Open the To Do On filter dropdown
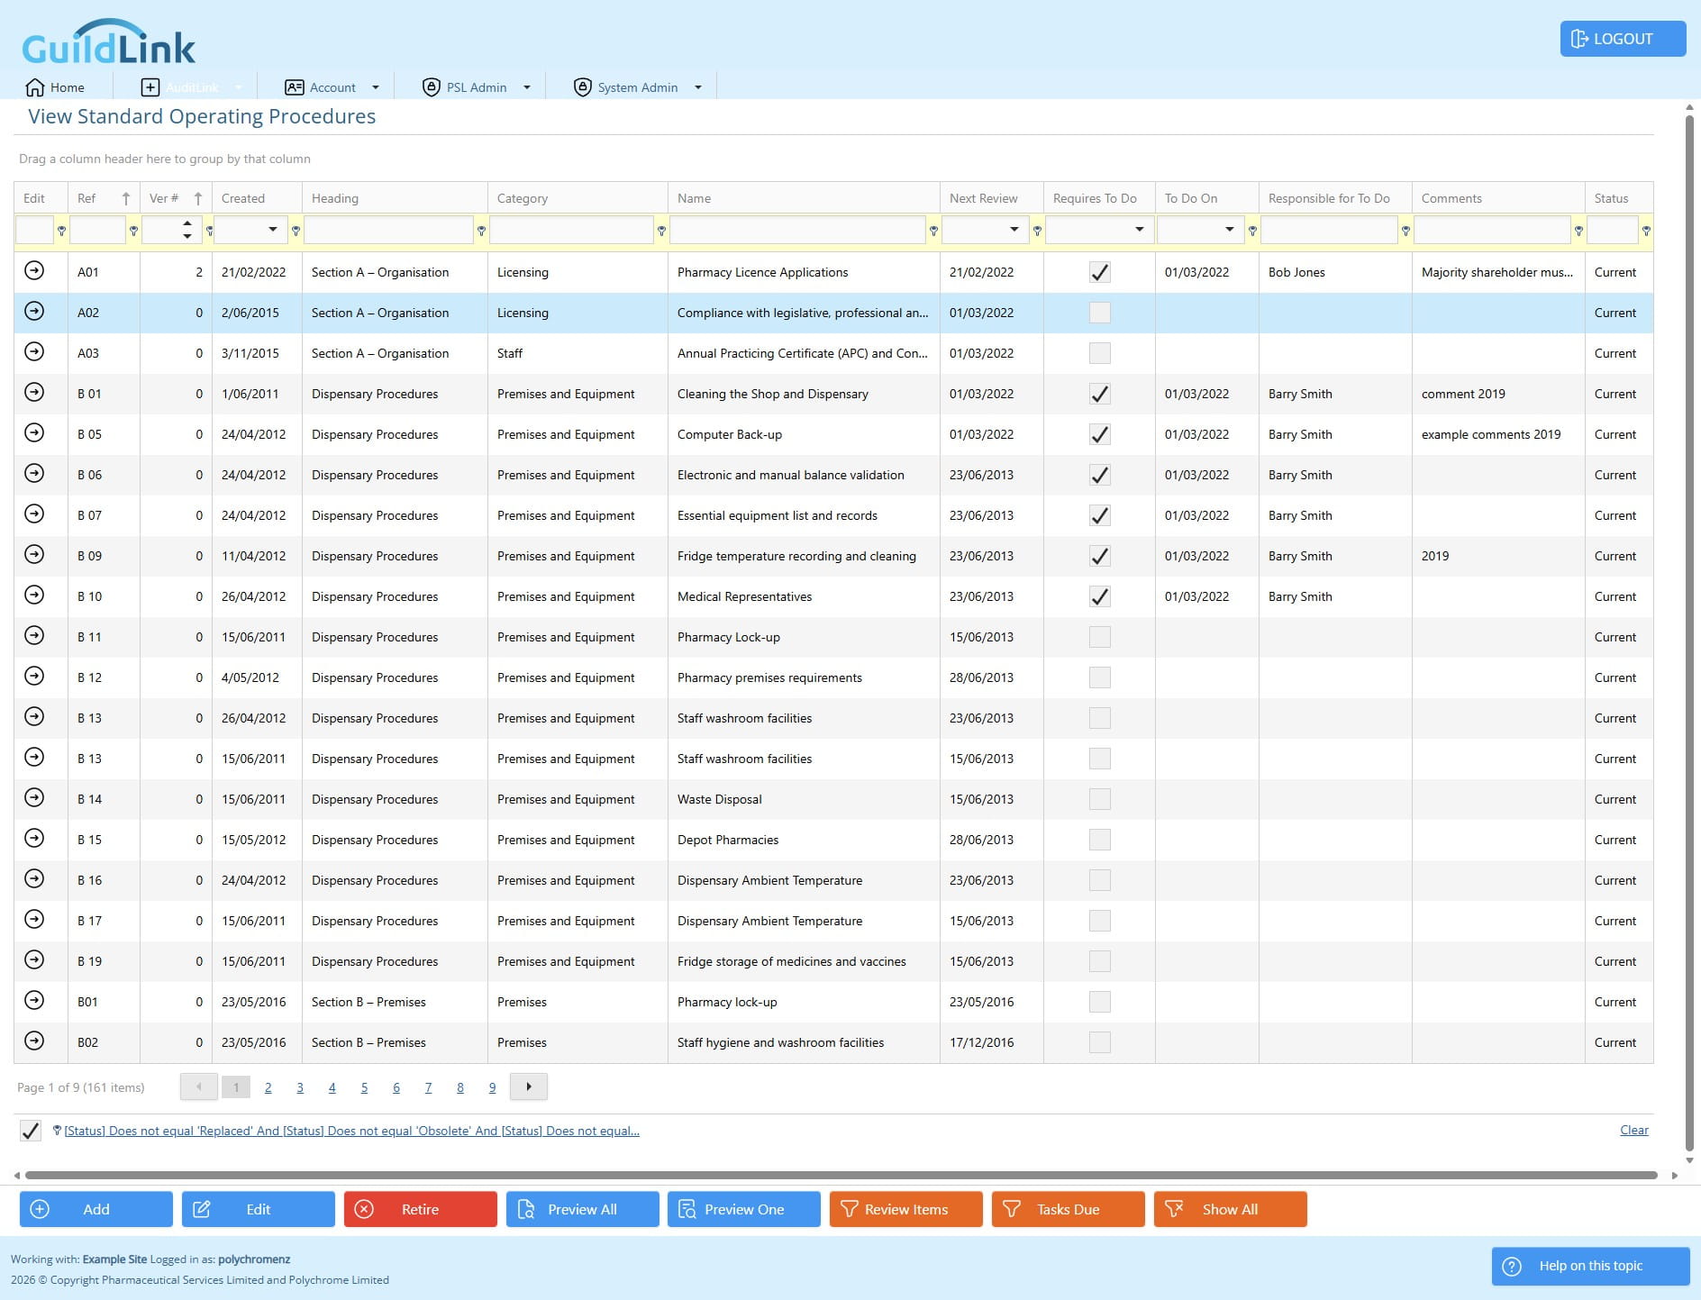Image resolution: width=1701 pixels, height=1300 pixels. click(x=1230, y=230)
